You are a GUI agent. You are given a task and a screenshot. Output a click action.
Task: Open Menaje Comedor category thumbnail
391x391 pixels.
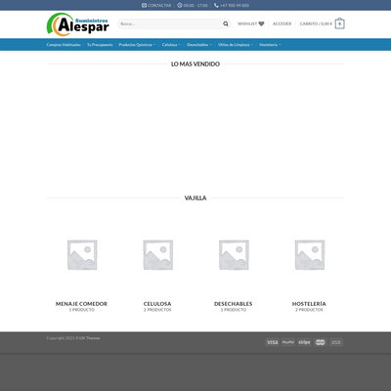(x=82, y=255)
